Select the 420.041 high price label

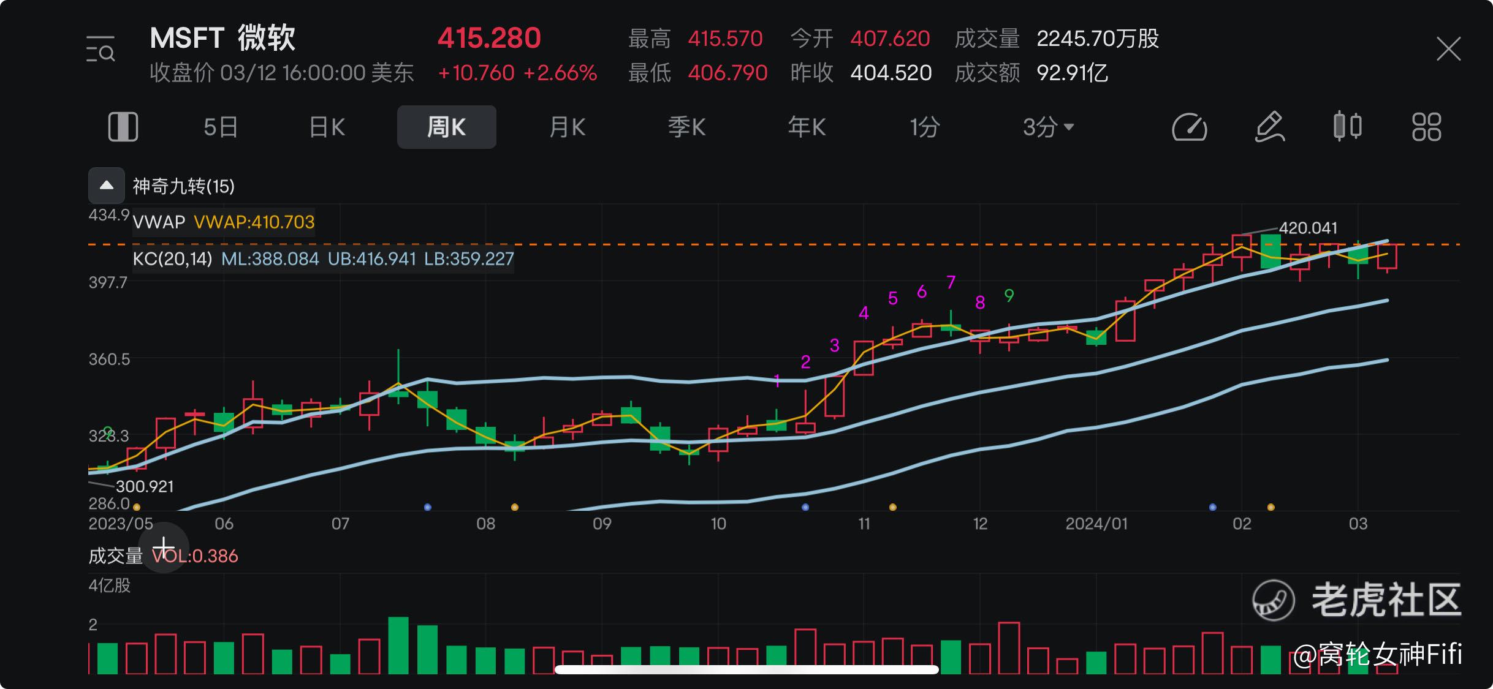pos(1308,228)
